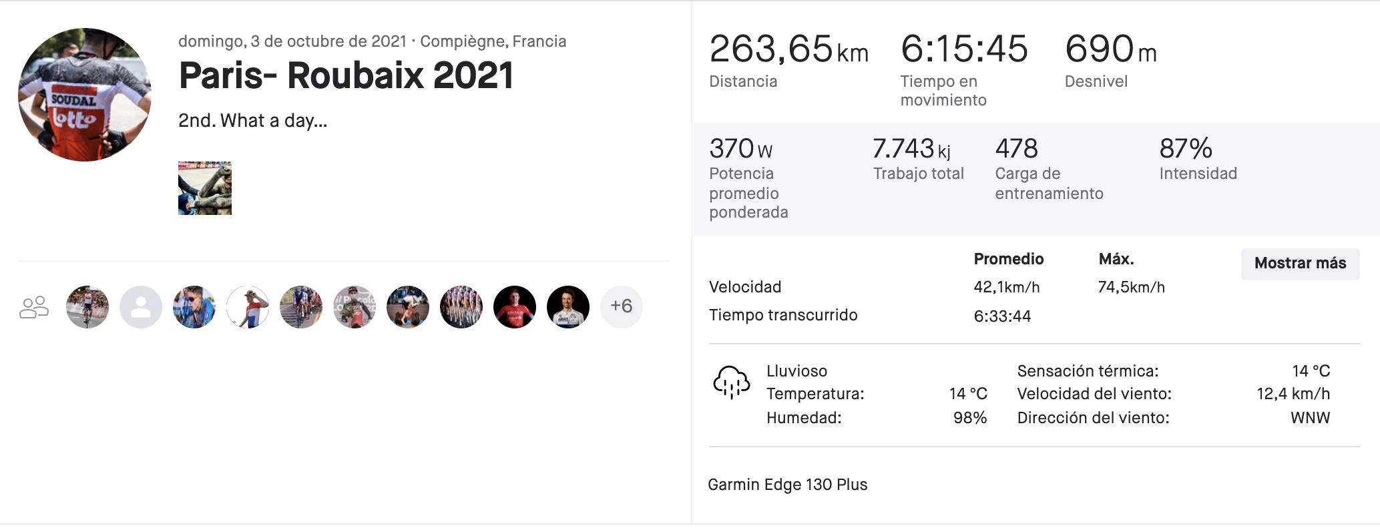
Task: Click avatar of cyclist celebrating with arms raised
Action: [x=87, y=307]
